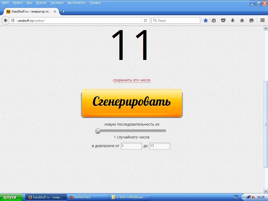Click the smiley face toolbar icon
268x201 pixels.
[x=252, y=20]
